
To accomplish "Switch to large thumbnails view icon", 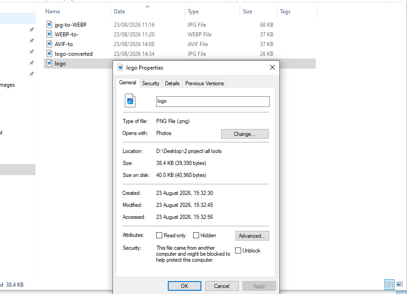I will [x=400, y=284].
